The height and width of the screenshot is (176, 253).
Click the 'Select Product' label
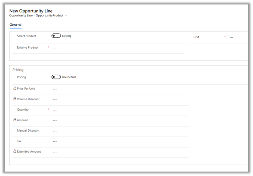(27, 36)
